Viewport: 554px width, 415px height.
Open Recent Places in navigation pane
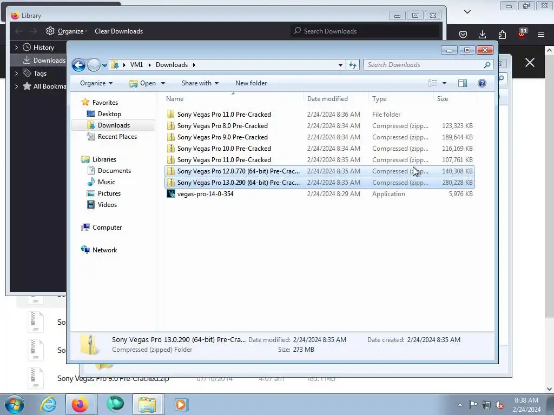point(117,137)
